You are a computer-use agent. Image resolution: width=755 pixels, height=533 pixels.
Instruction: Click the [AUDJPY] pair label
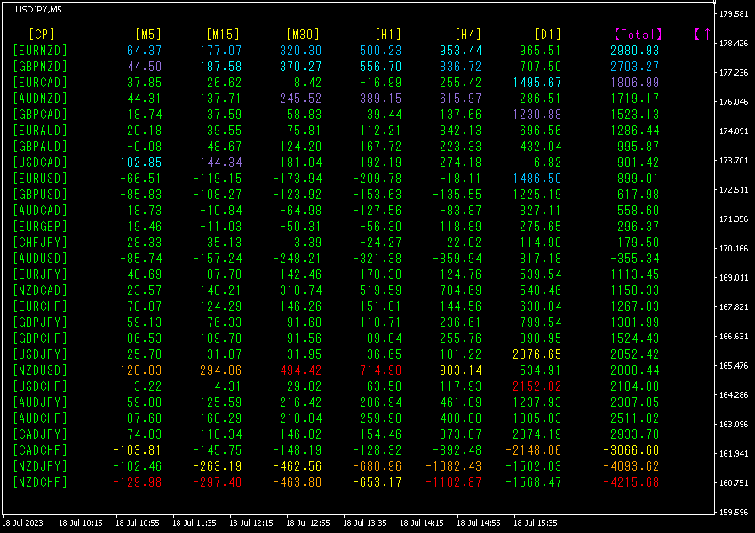coord(40,402)
